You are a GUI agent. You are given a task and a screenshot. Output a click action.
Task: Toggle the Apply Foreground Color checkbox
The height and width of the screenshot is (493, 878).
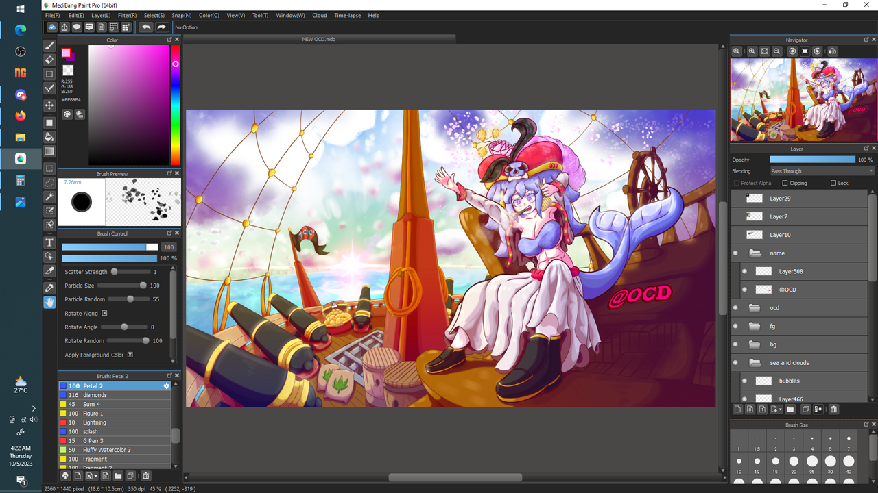(130, 355)
